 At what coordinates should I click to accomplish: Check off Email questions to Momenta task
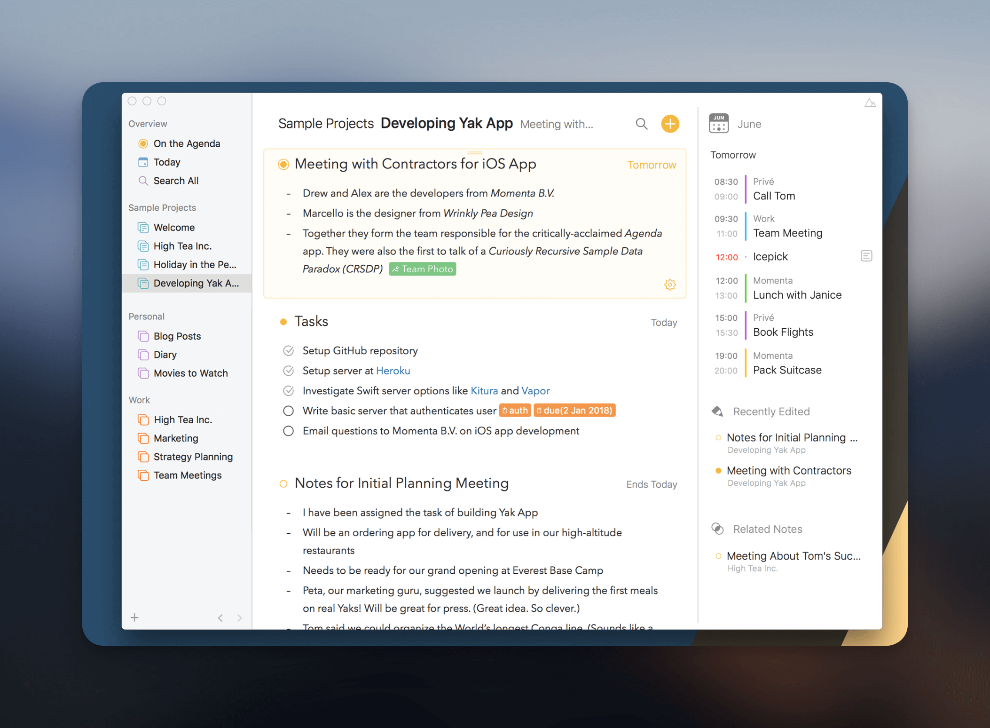pos(289,431)
